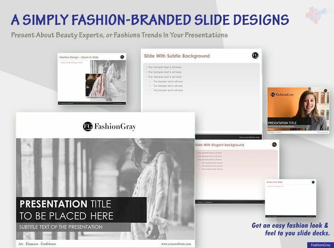Screen dimensions: 334x248
Task: Open the orange portrait title slide thumbnail
Action: [x=298, y=110]
